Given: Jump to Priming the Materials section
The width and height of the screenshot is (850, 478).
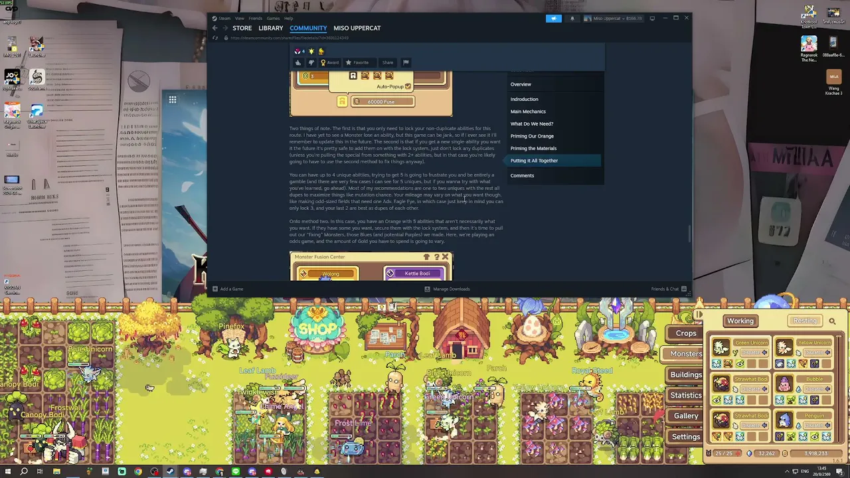Looking at the screenshot, I should point(533,148).
